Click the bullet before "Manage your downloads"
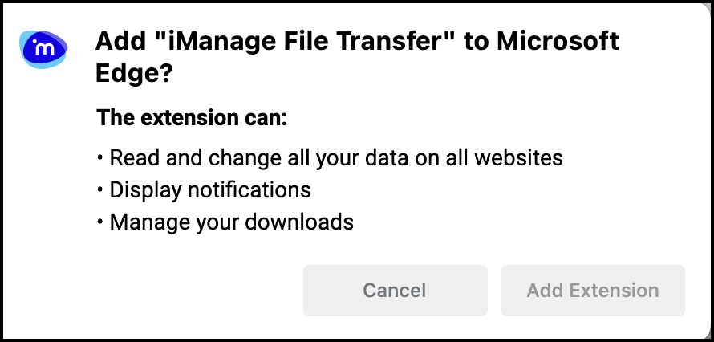Viewport: 714px width, 342px height. tap(101, 222)
